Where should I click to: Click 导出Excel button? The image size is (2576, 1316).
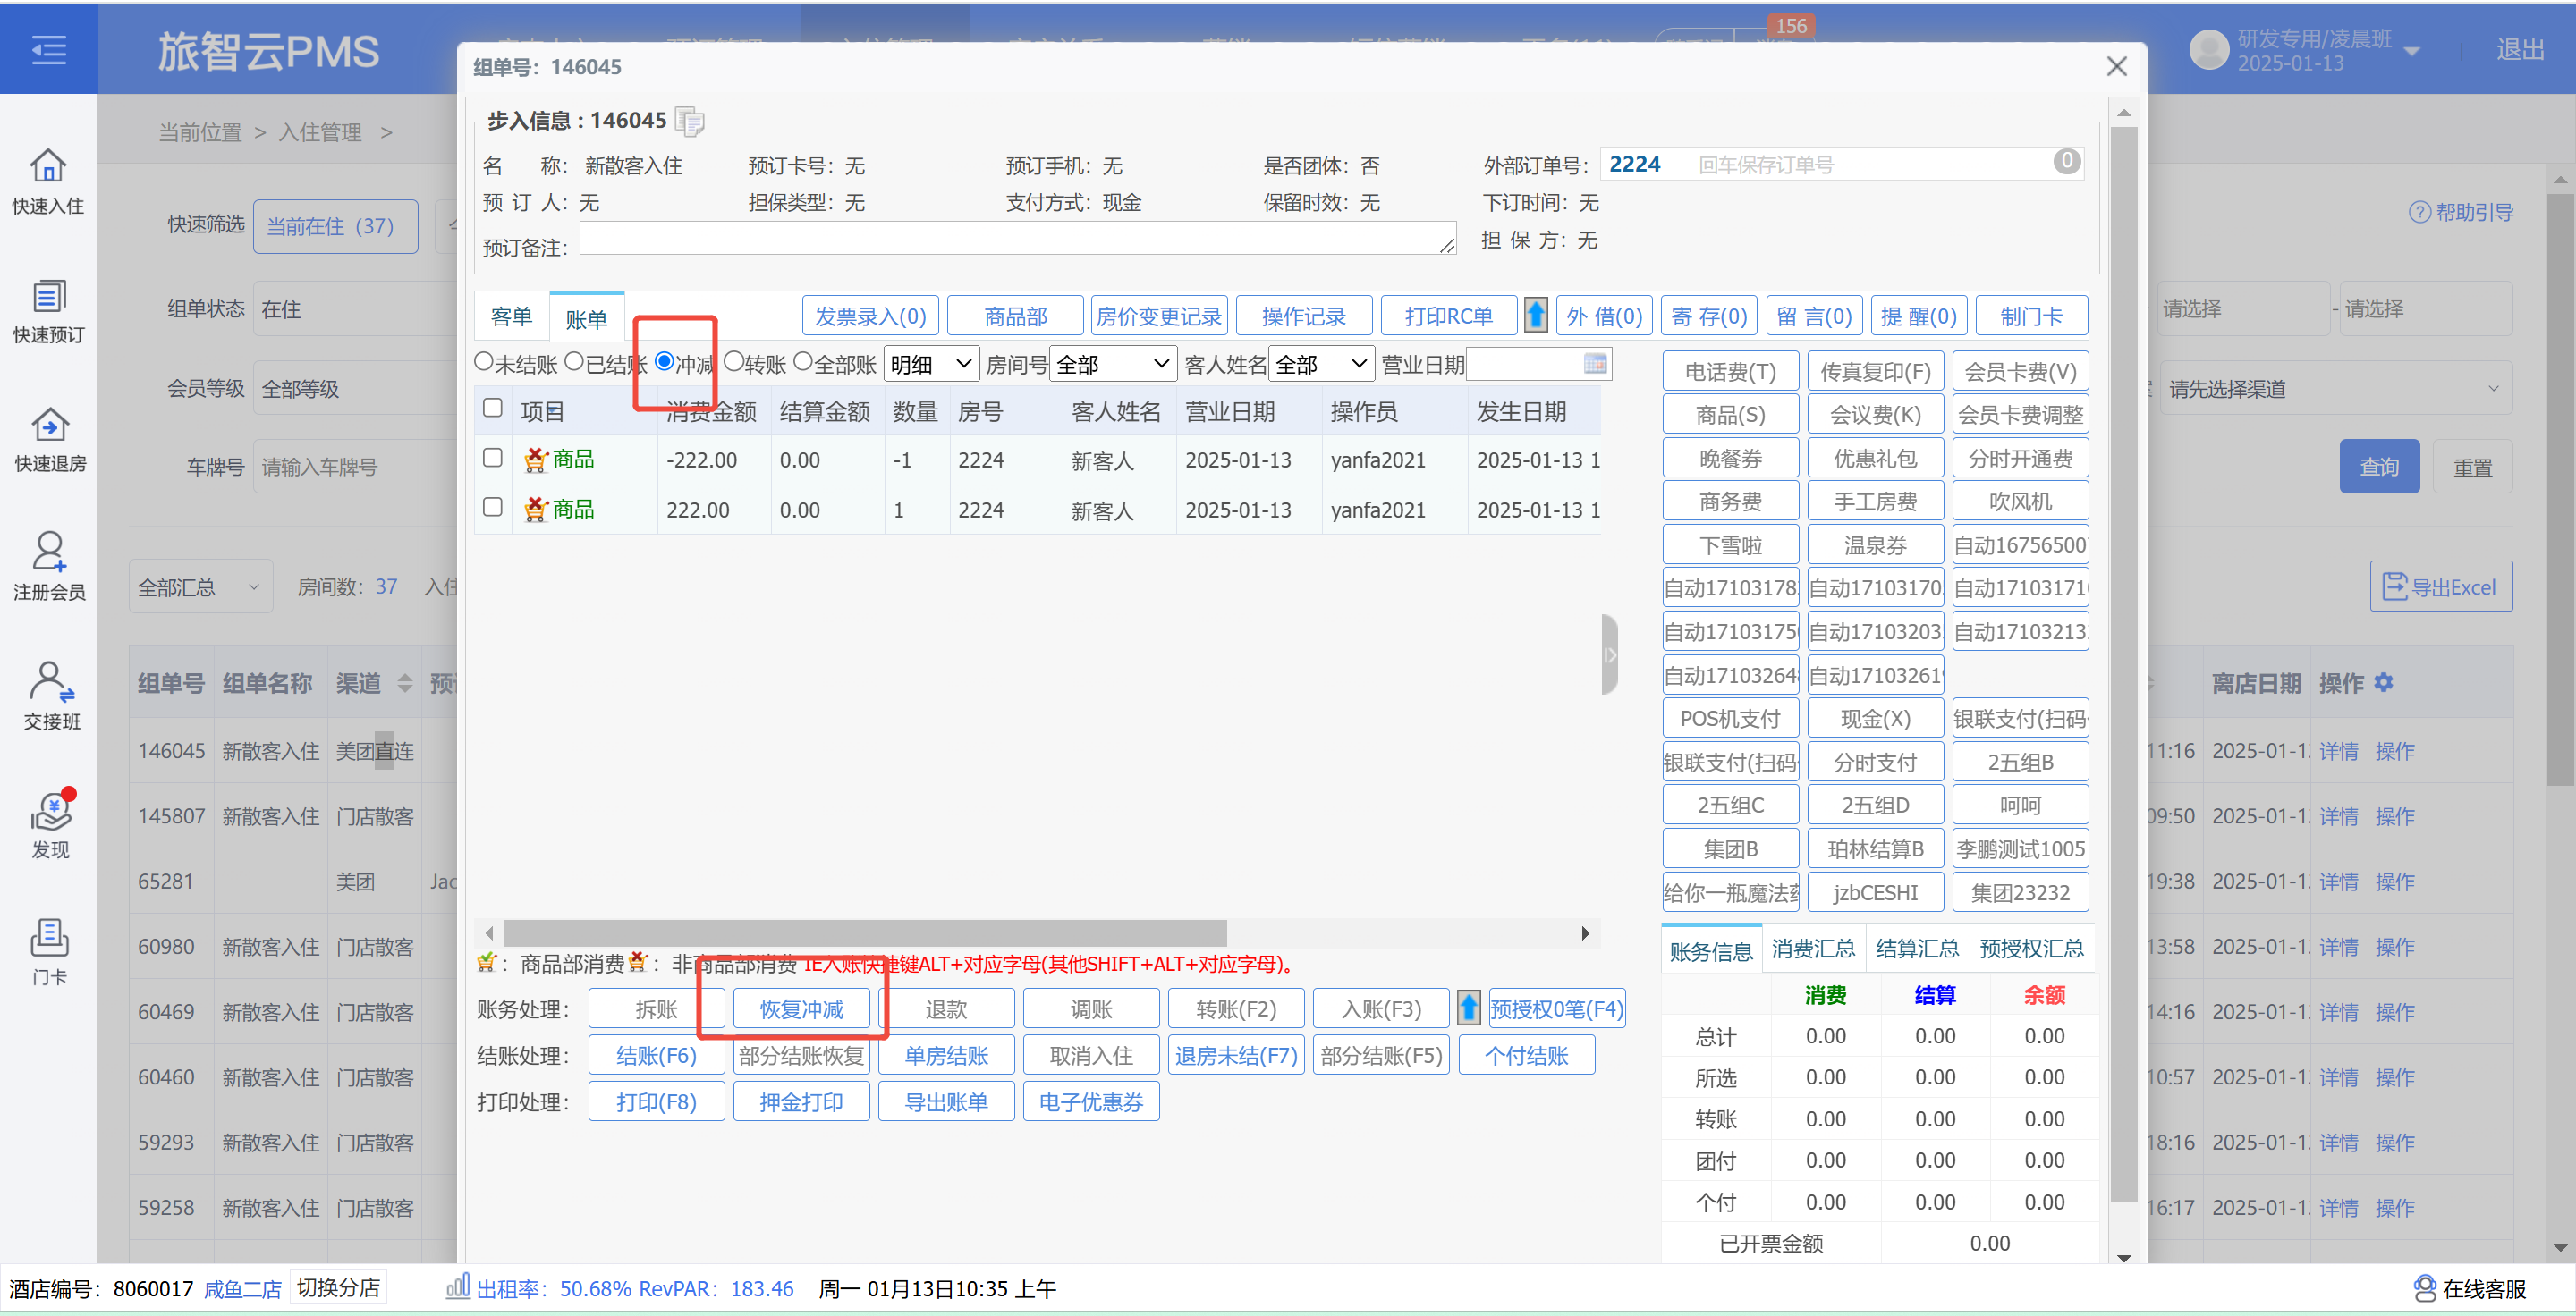coord(2440,586)
